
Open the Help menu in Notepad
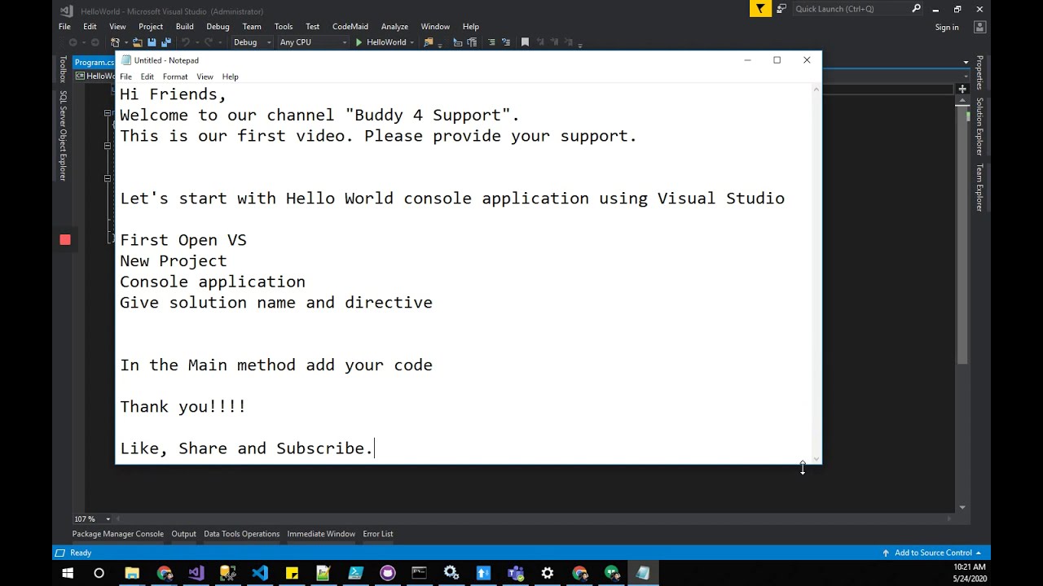pos(231,77)
